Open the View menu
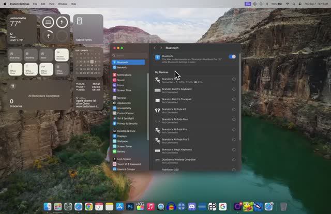Screen dimensions: 331x214 (x=52, y=4)
